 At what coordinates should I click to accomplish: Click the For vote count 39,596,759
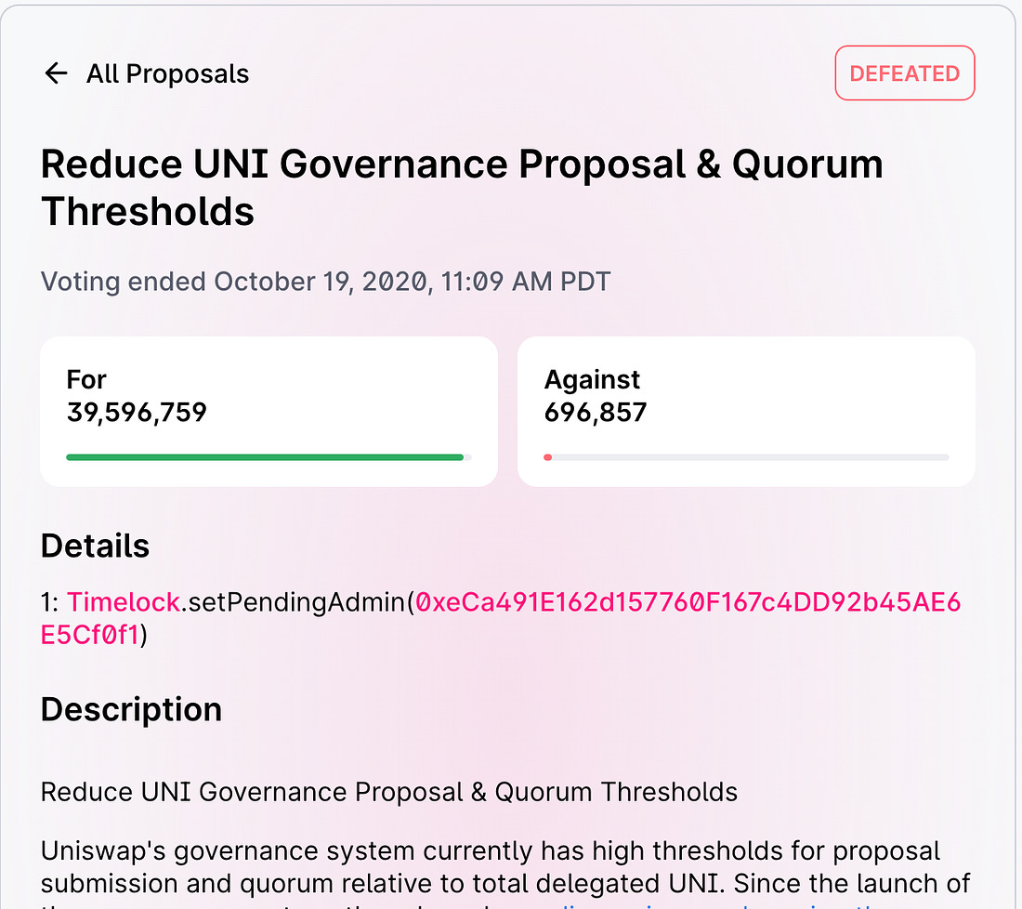(137, 412)
